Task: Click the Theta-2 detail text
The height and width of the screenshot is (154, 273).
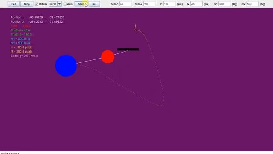Action: pos(21,34)
